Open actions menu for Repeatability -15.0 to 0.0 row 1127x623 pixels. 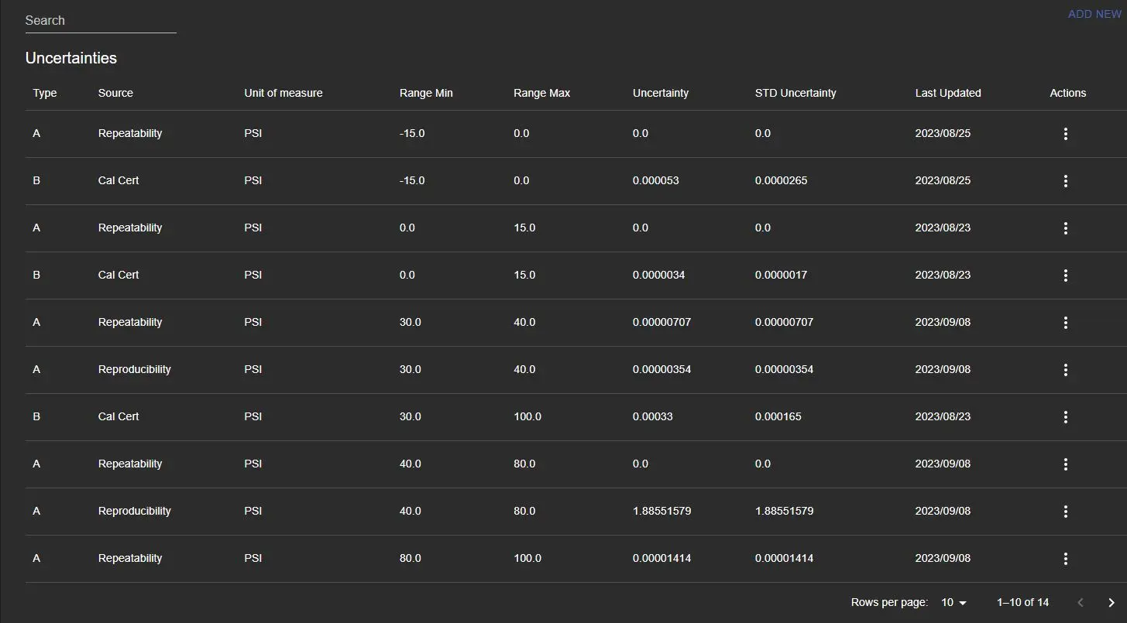click(x=1066, y=134)
